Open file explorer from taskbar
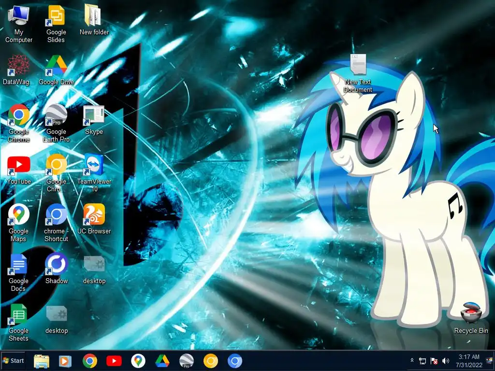Viewport: 495px width, 371px height. pyautogui.click(x=42, y=361)
